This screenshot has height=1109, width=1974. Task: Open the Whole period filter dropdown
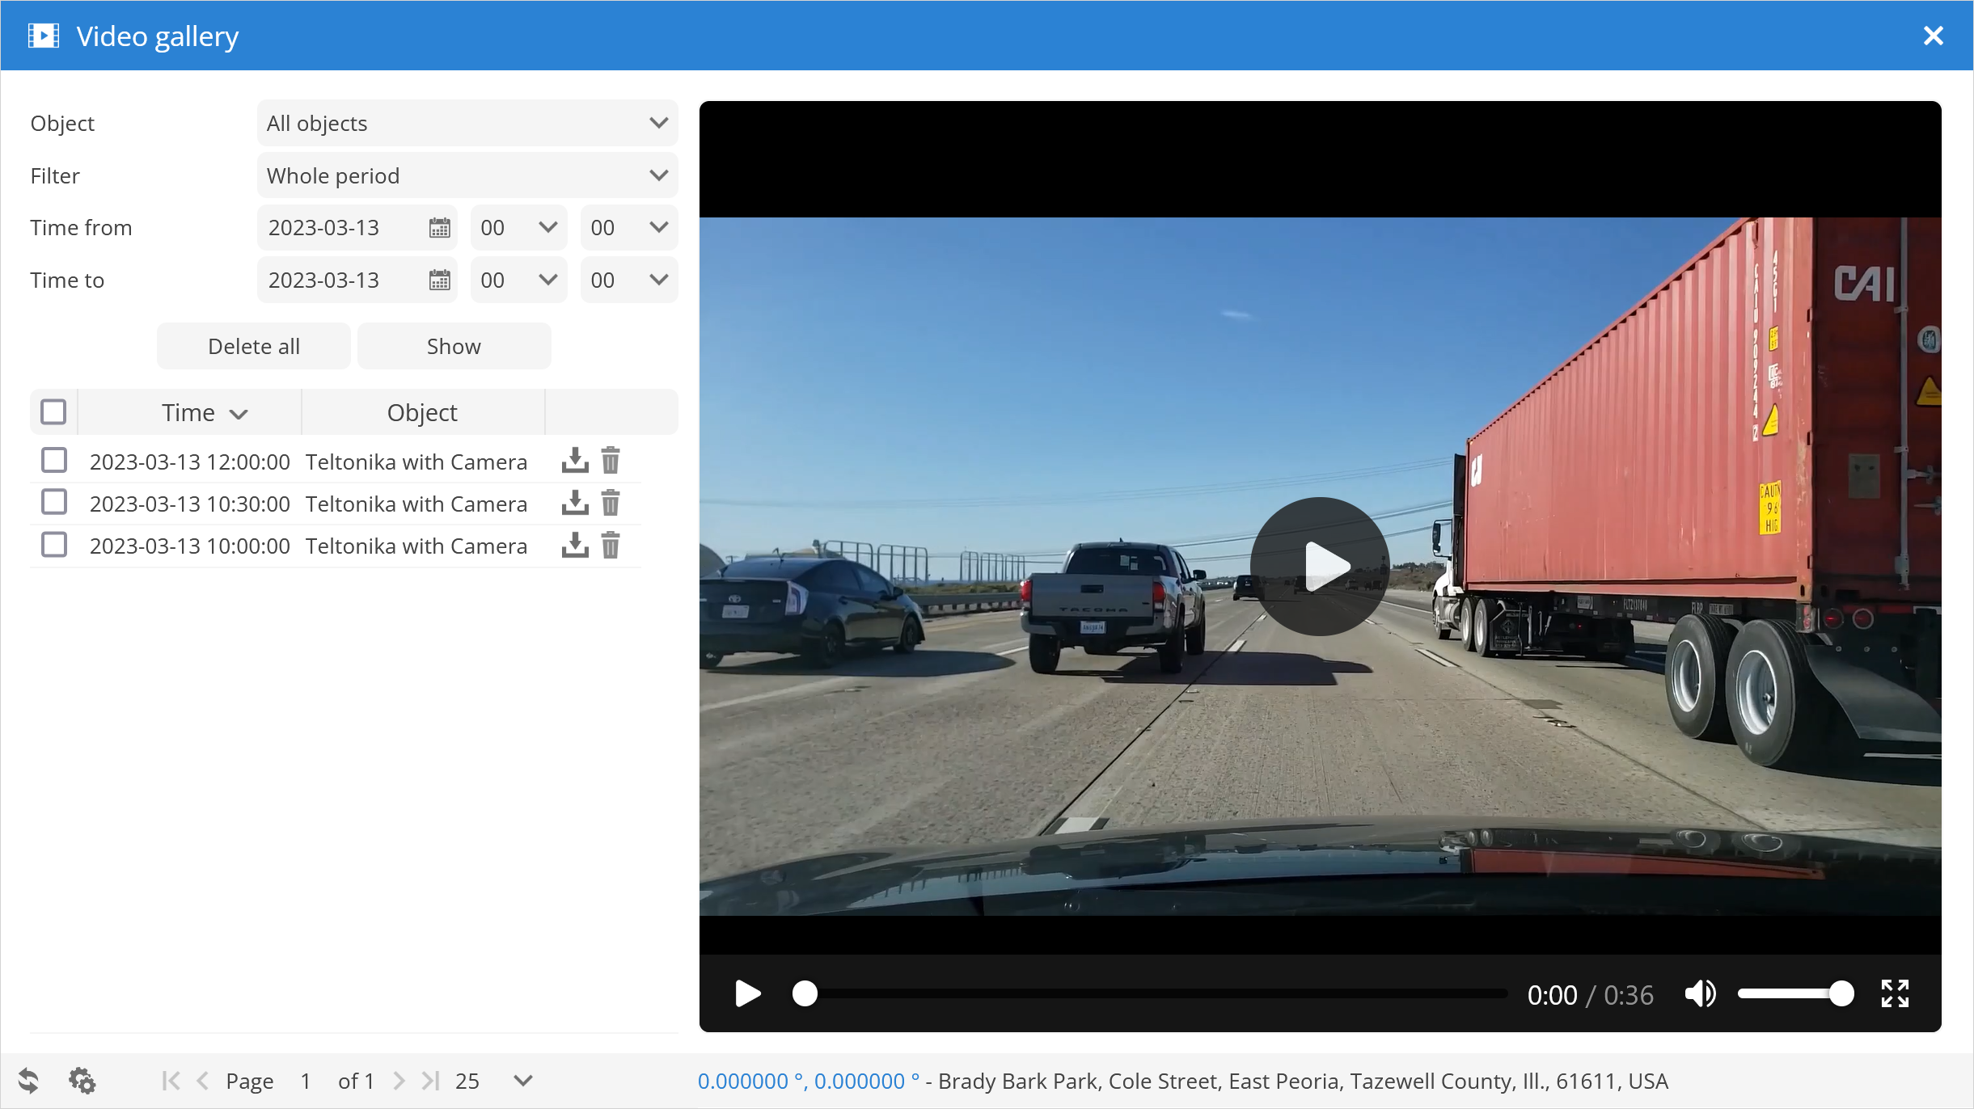click(x=467, y=176)
